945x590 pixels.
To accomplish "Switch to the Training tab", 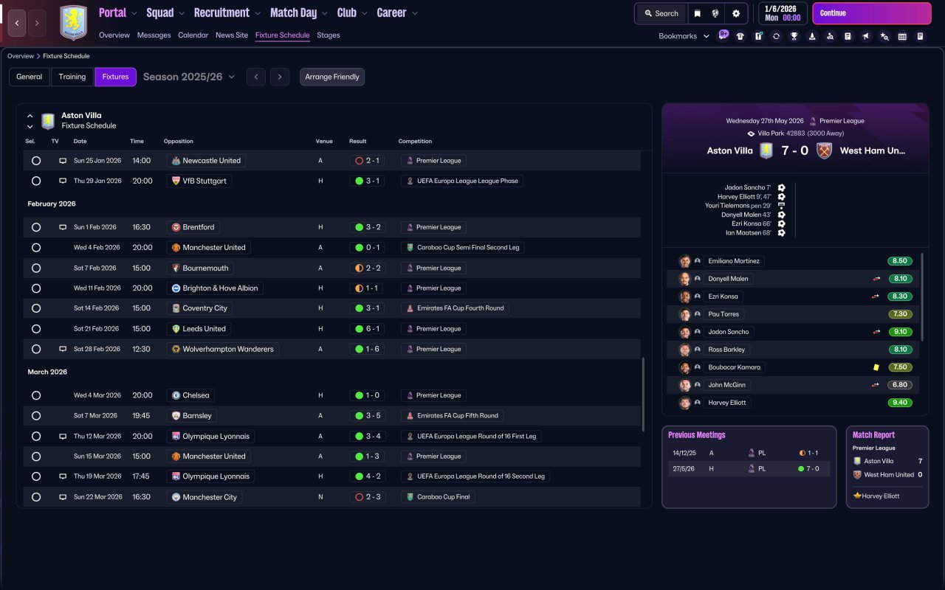I will pos(72,77).
